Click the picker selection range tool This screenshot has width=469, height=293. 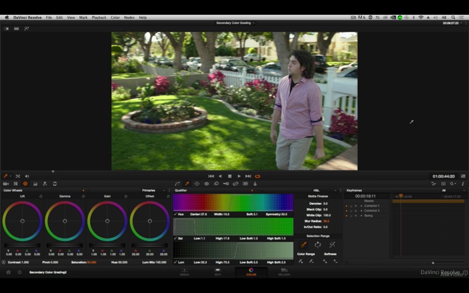pos(303,245)
